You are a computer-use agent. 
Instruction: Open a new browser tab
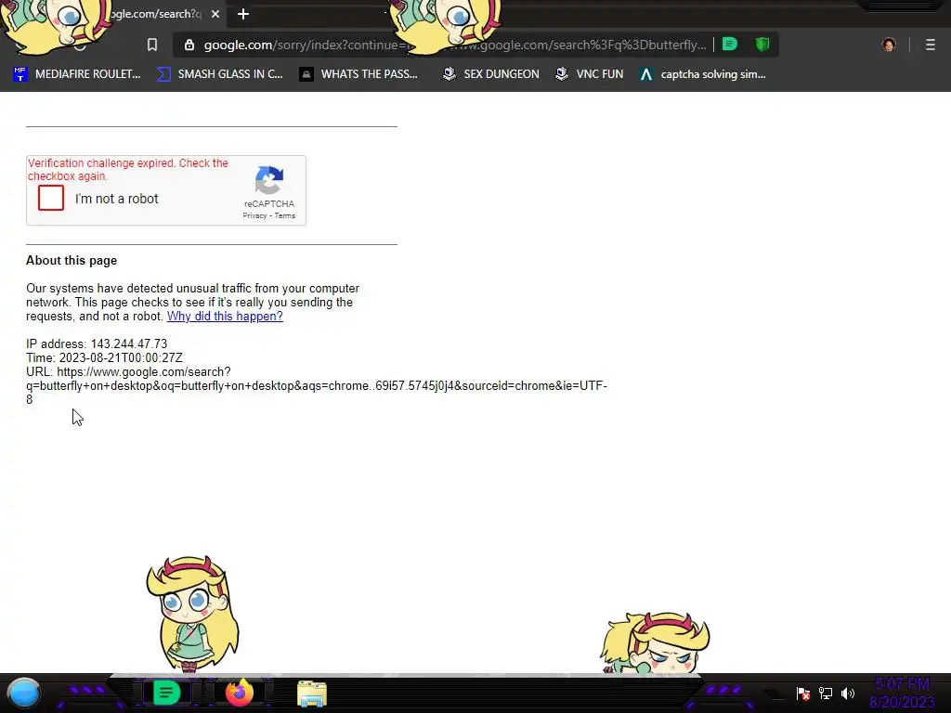(x=243, y=14)
